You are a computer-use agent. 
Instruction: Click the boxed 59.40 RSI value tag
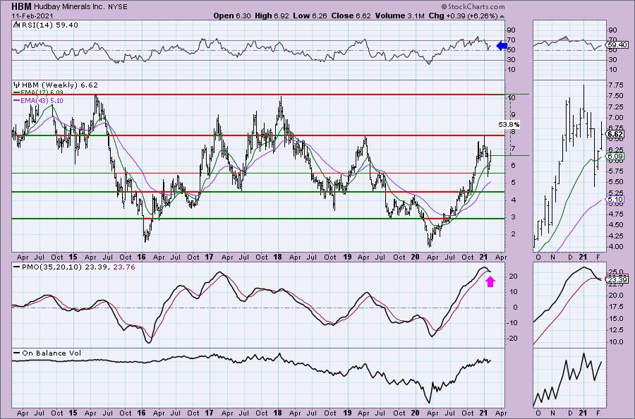pos(617,45)
